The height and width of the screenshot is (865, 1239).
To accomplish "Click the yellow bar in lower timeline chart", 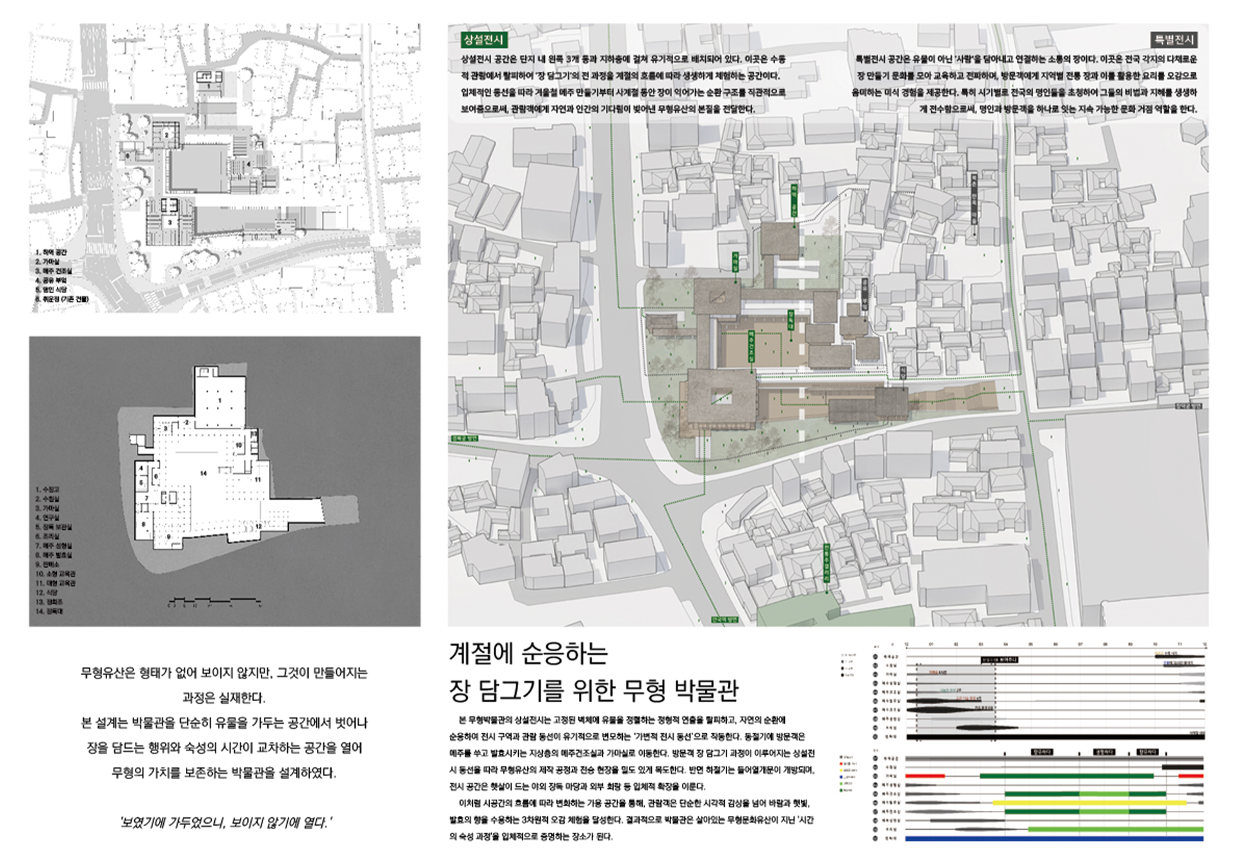I will pyautogui.click(x=1090, y=803).
